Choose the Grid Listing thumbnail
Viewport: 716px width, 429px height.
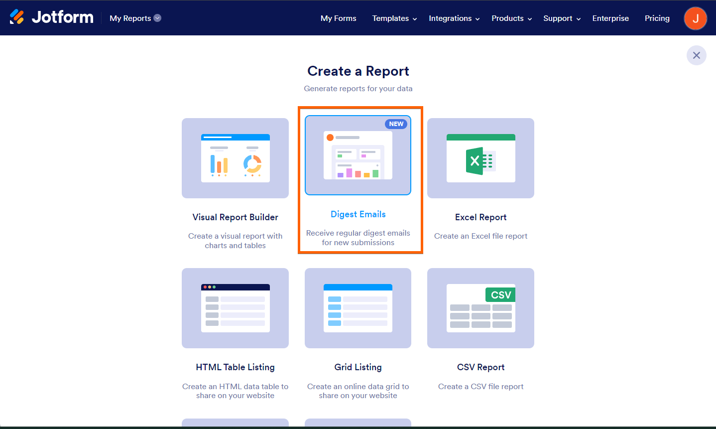[x=358, y=308]
